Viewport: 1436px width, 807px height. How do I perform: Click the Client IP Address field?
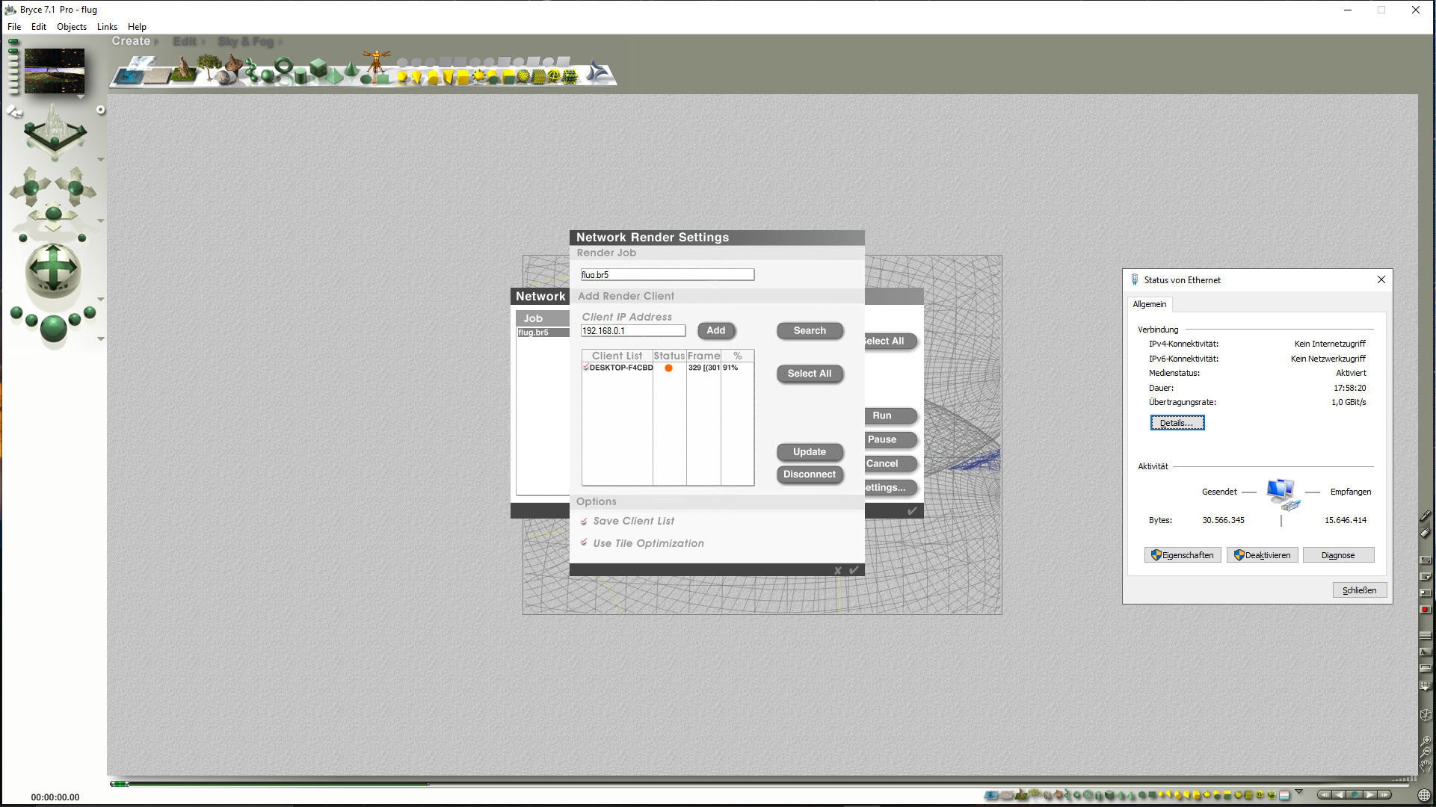[x=632, y=331]
